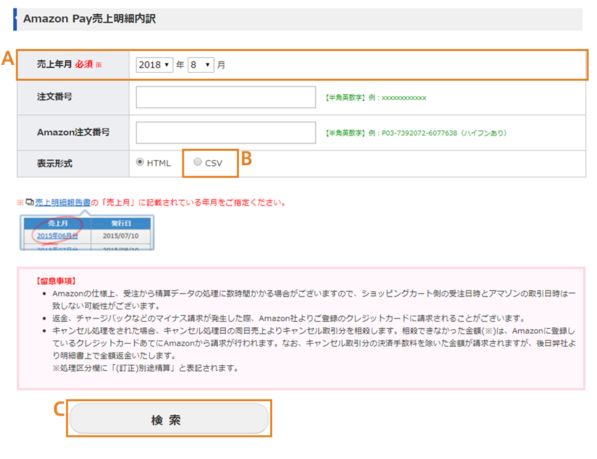The image size is (597, 459).
Task: Click the 処理区分欄 (訂正)別途精算 note line
Action: coord(146,368)
